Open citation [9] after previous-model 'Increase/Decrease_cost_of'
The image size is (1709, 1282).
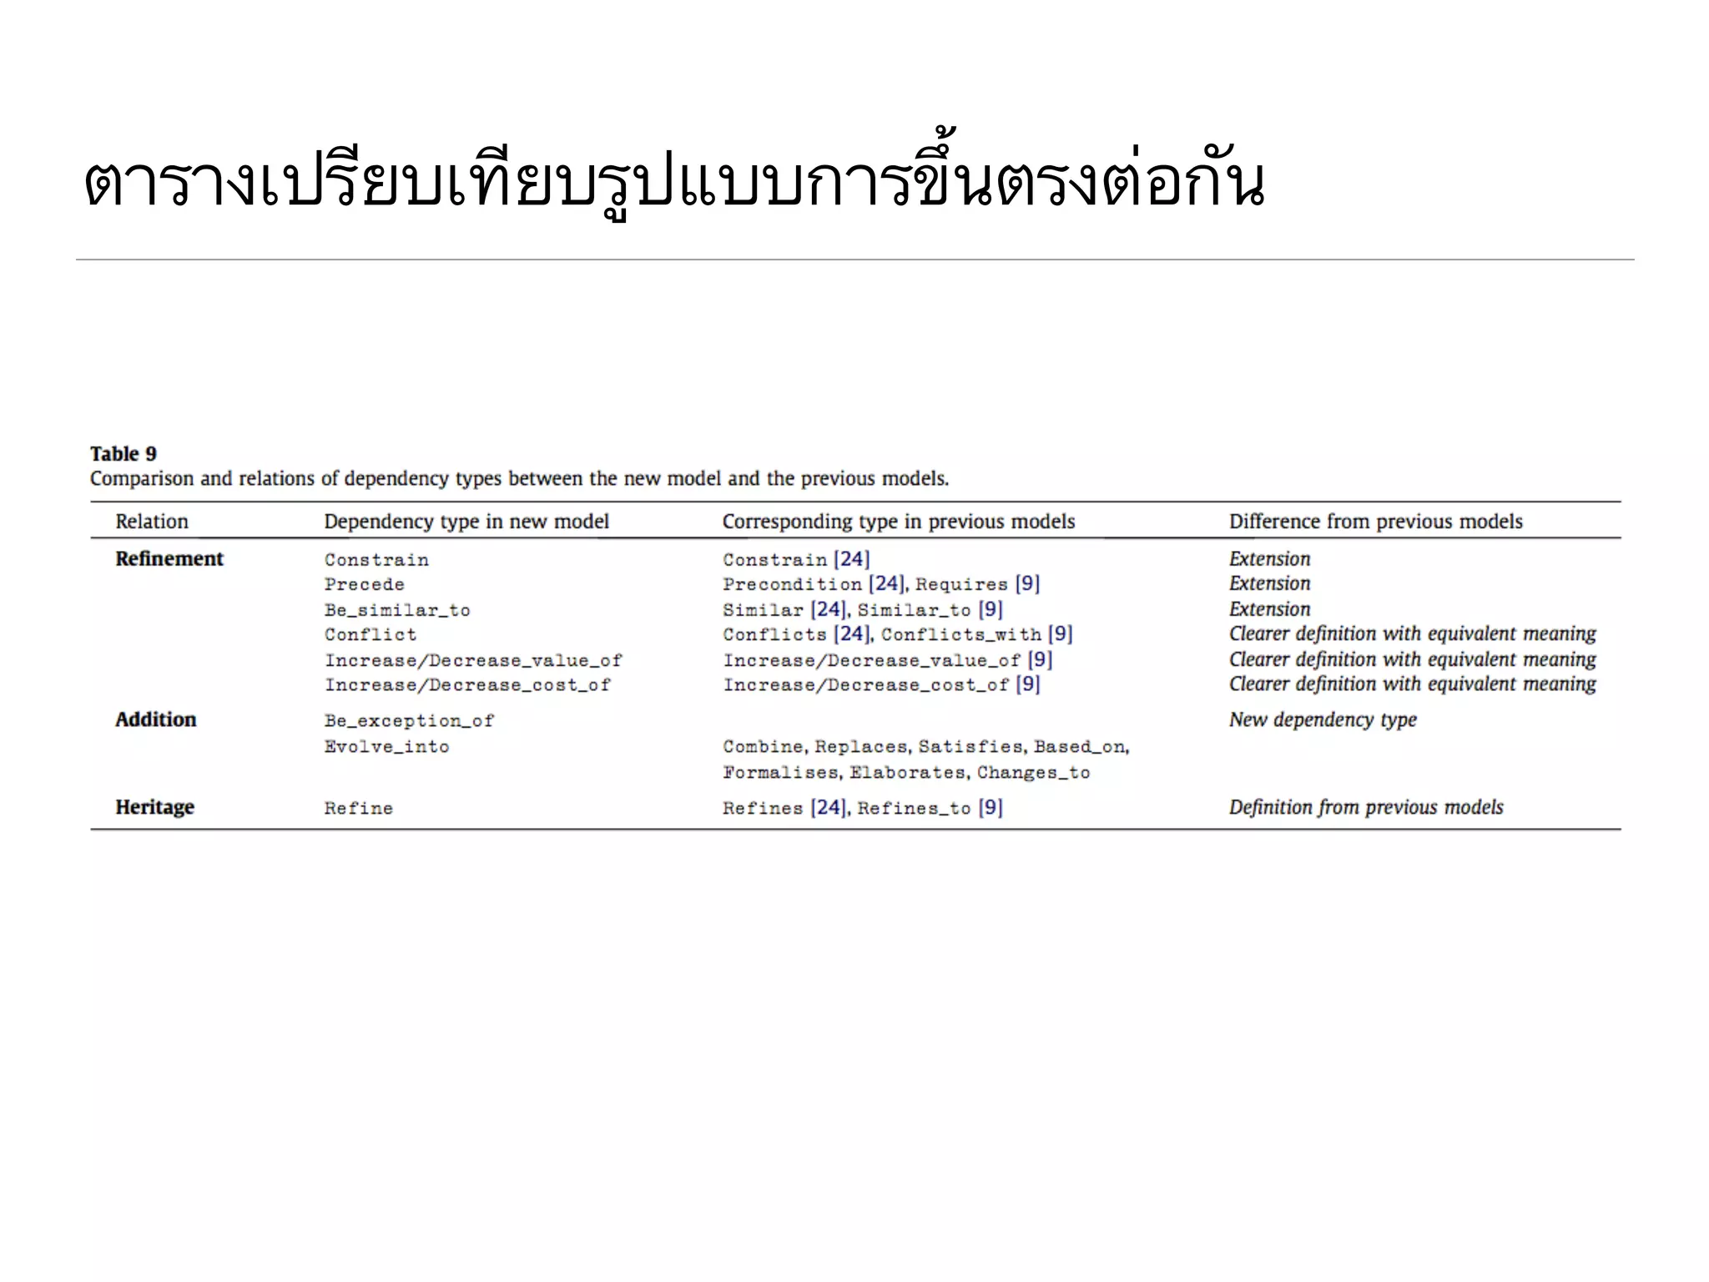coord(1028,684)
